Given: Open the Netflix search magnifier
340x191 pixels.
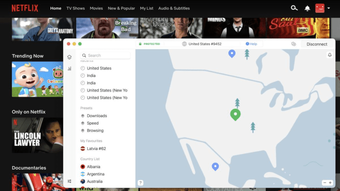Looking at the screenshot, I should 294,8.
